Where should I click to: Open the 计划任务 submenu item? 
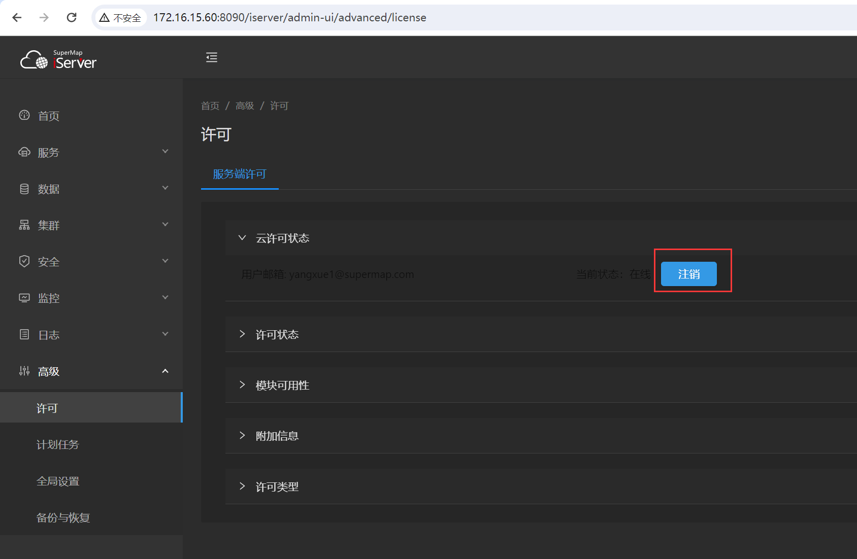pos(91,444)
